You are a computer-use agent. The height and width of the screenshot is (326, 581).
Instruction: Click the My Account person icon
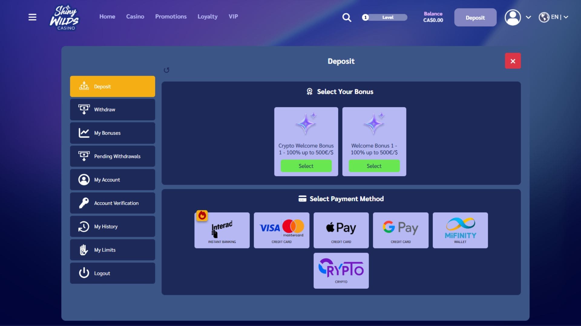click(84, 180)
